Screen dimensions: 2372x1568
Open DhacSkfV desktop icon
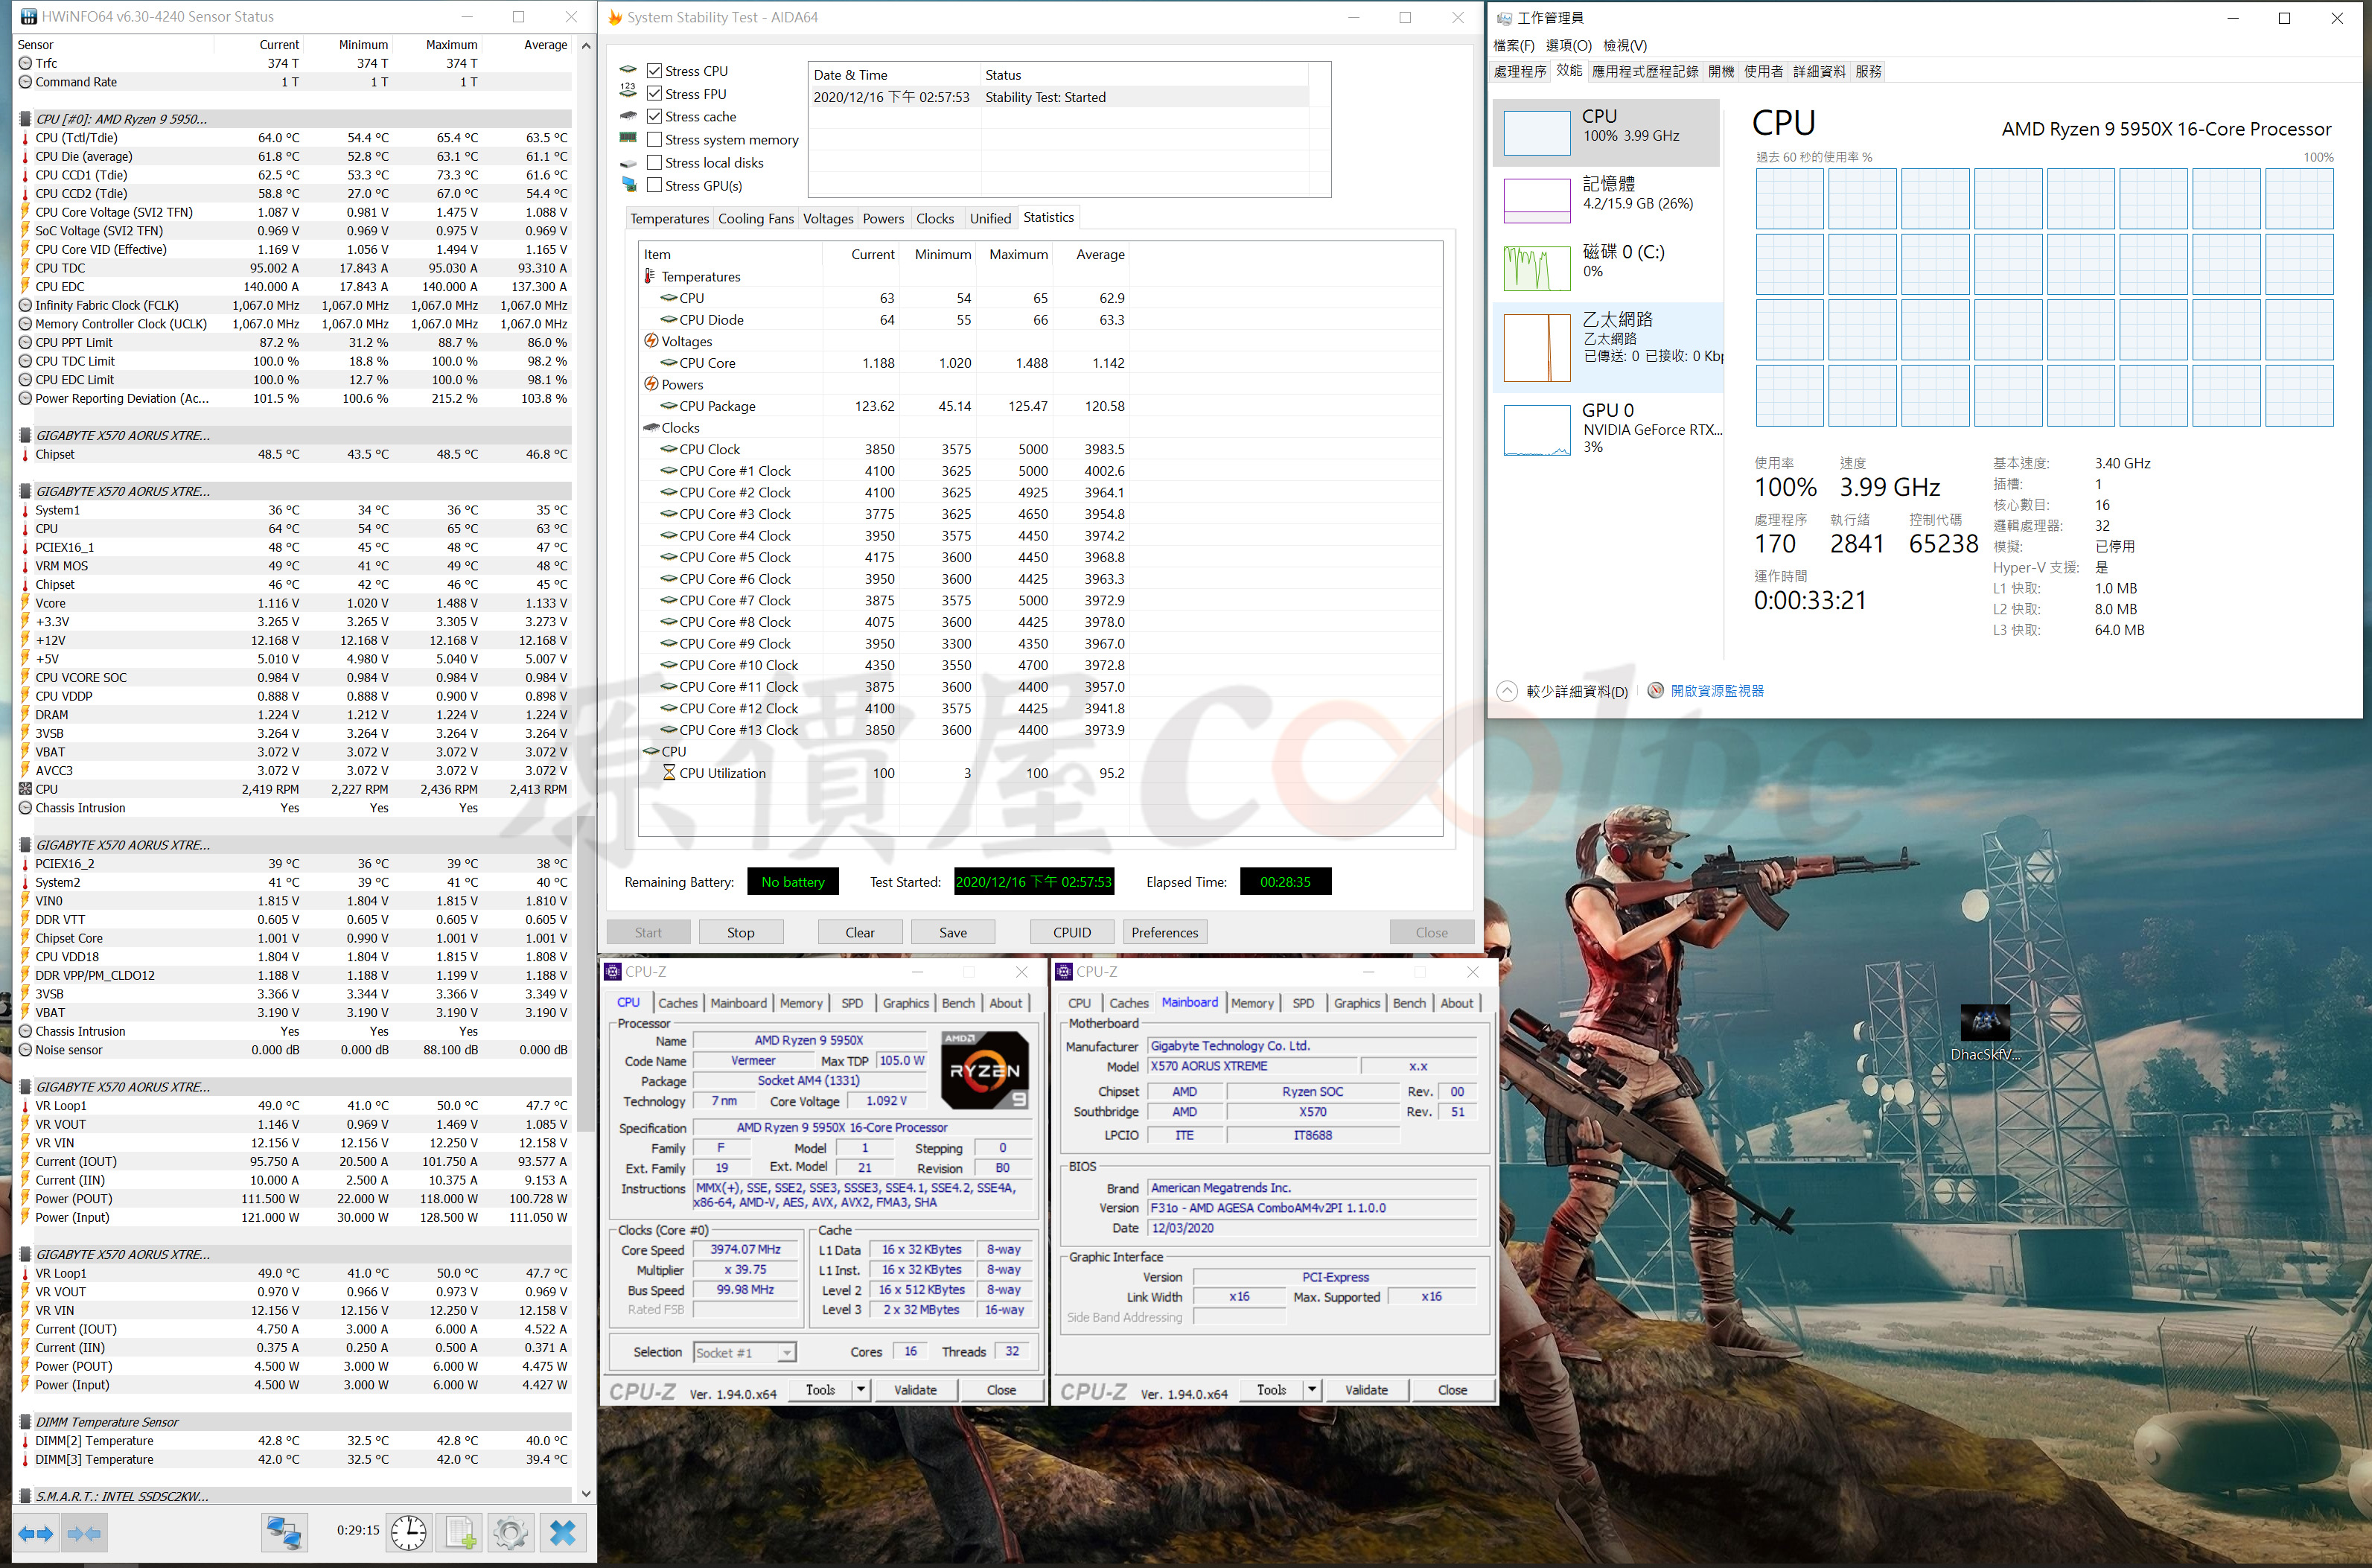point(1984,1032)
